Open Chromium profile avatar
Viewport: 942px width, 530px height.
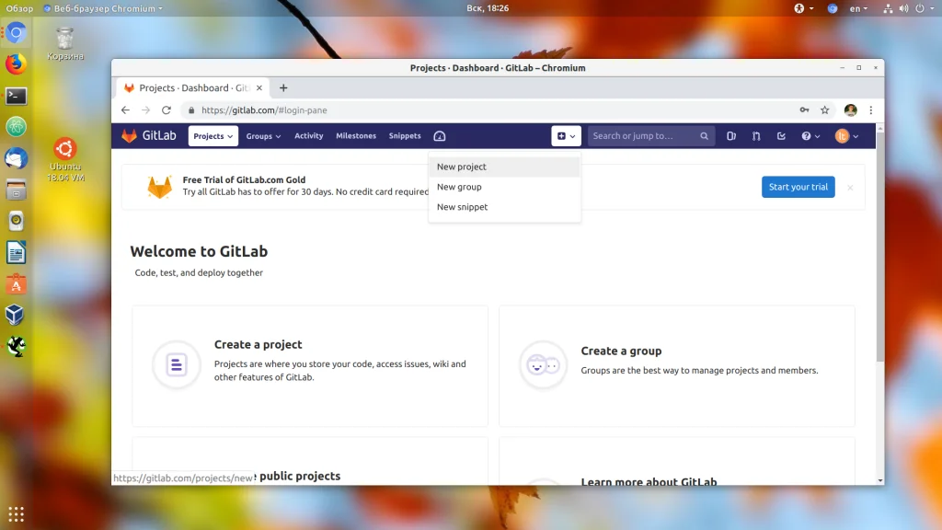(850, 110)
